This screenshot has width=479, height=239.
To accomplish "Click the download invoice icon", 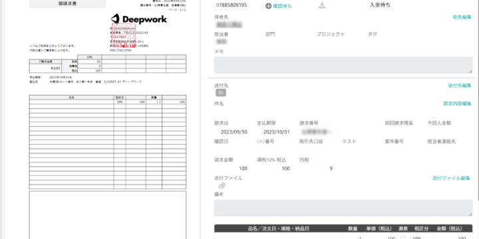I will 322,5.
